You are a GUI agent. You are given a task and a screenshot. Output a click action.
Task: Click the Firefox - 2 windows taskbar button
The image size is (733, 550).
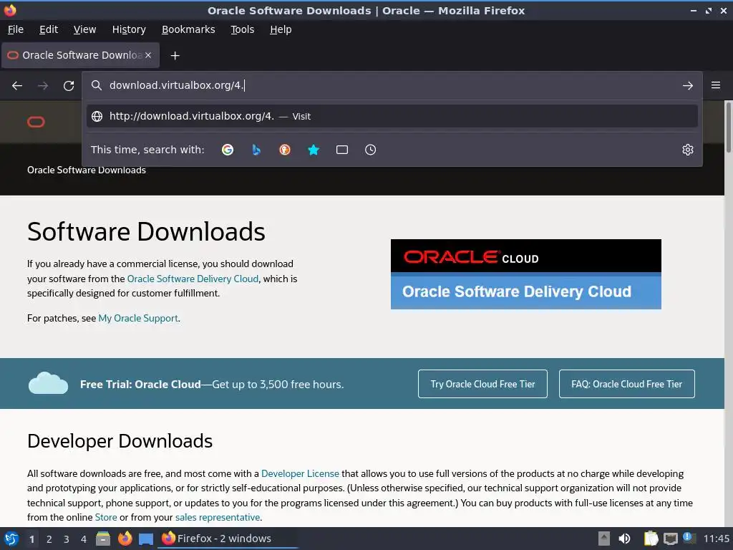coord(228,539)
